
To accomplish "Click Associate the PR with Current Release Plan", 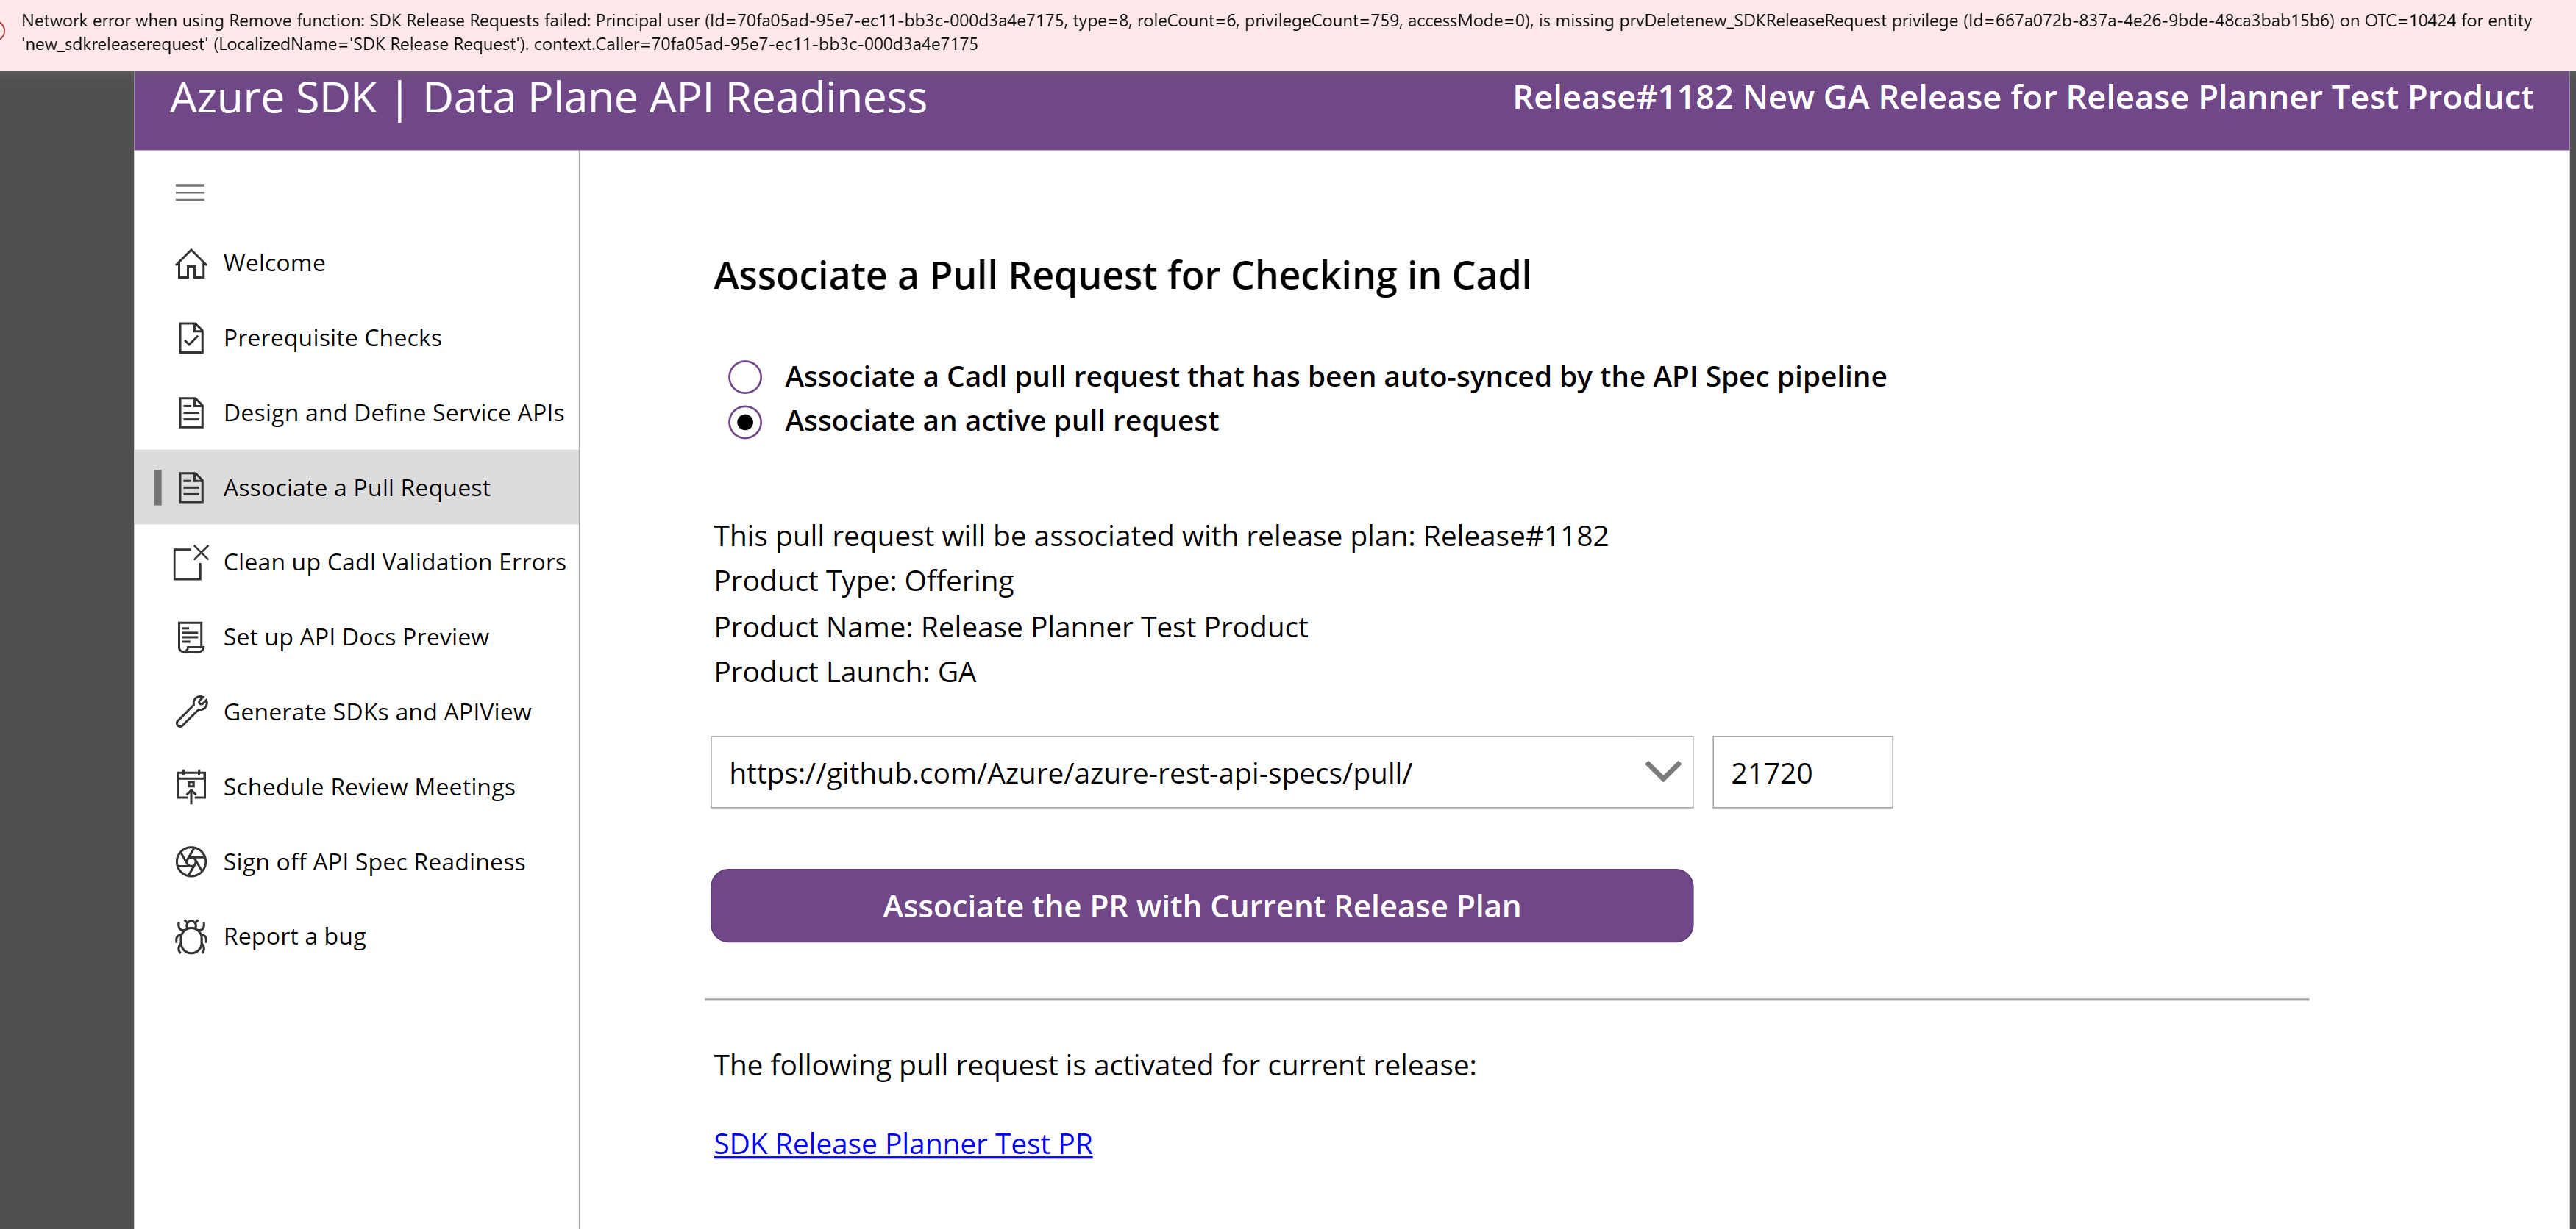I will [1200, 906].
